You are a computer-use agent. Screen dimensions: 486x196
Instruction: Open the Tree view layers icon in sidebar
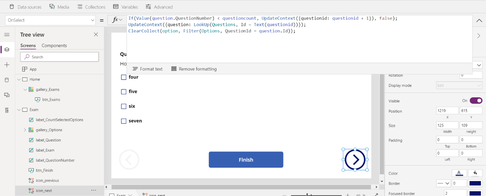(7, 50)
